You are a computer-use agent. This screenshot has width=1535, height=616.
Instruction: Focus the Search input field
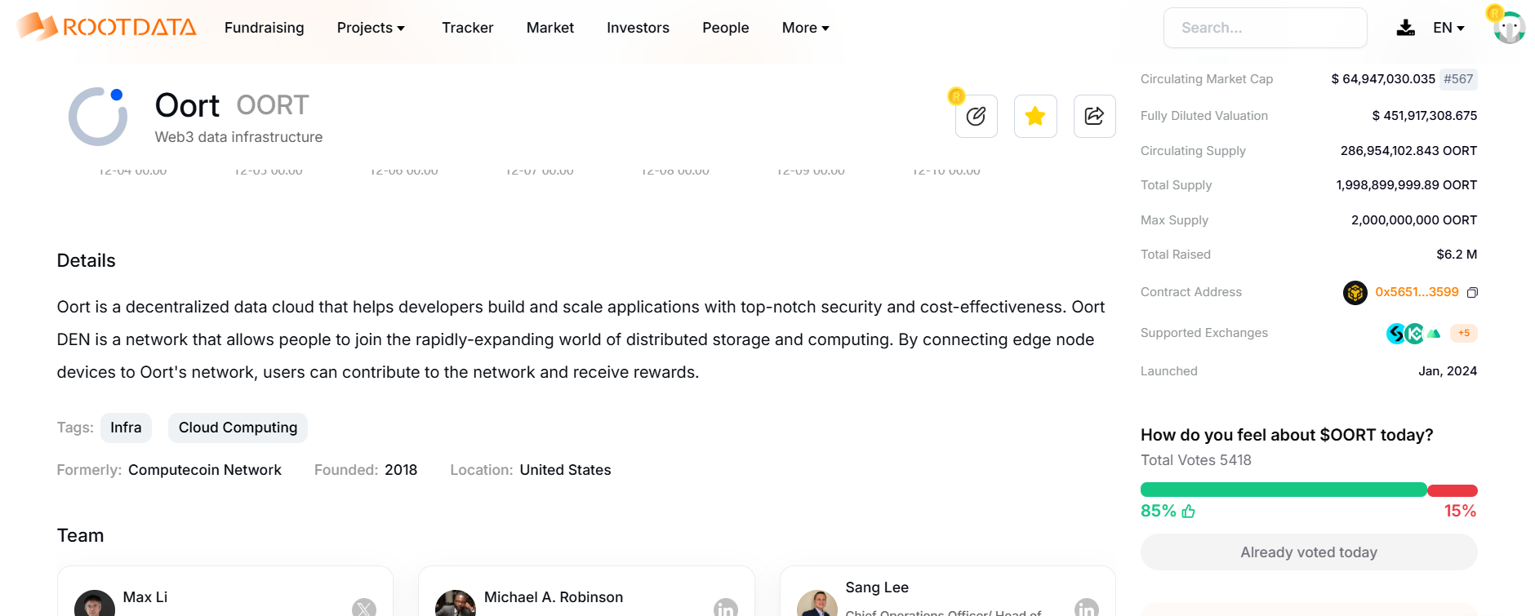(1265, 28)
